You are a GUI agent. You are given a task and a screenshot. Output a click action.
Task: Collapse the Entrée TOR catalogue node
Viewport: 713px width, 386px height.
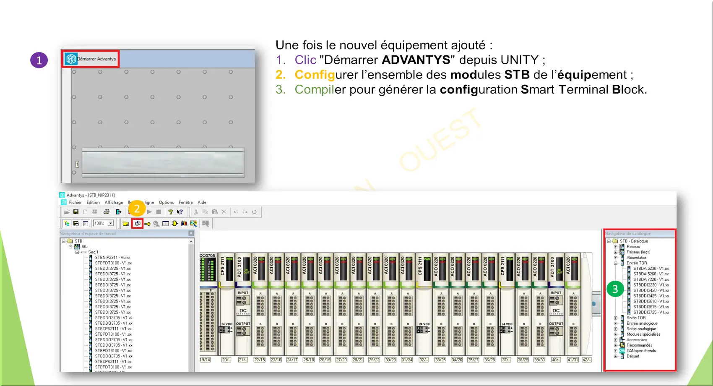pyautogui.click(x=616, y=263)
